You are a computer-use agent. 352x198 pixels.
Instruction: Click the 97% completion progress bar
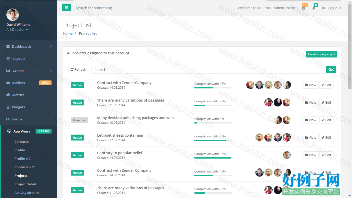tap(213, 158)
